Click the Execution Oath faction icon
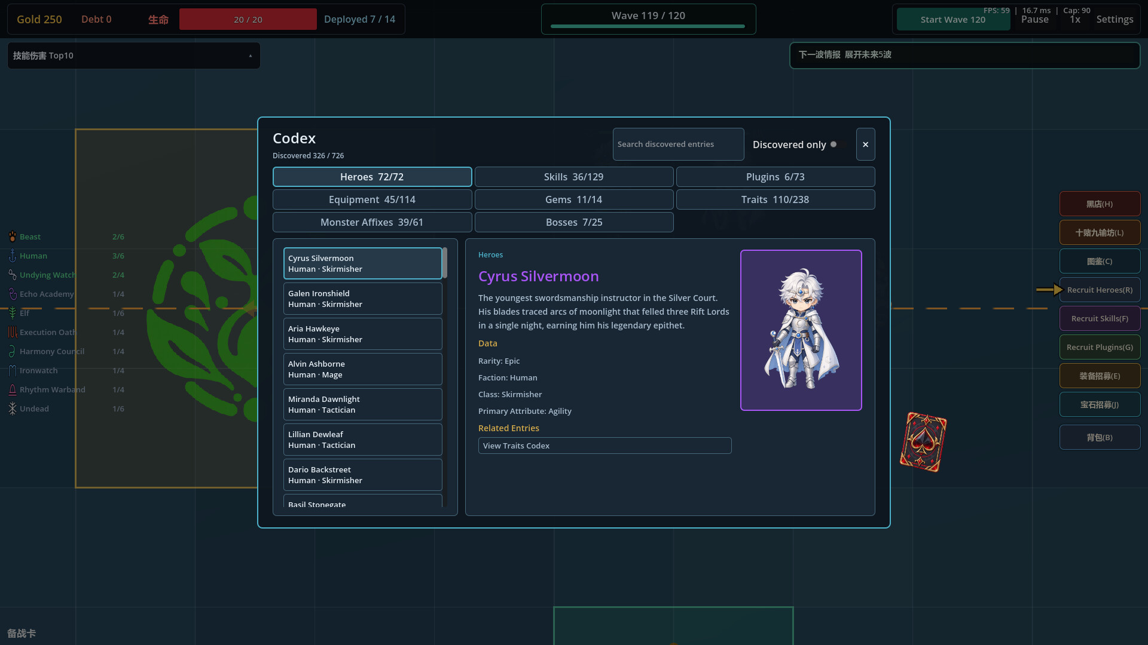The width and height of the screenshot is (1148, 645). pyautogui.click(x=13, y=332)
